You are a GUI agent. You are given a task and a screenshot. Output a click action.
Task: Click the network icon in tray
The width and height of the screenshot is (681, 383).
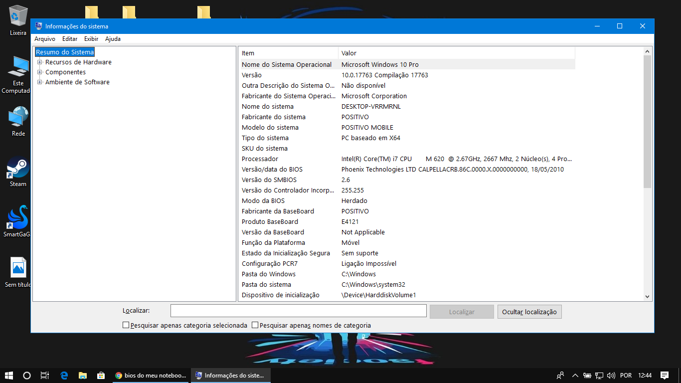click(x=599, y=376)
